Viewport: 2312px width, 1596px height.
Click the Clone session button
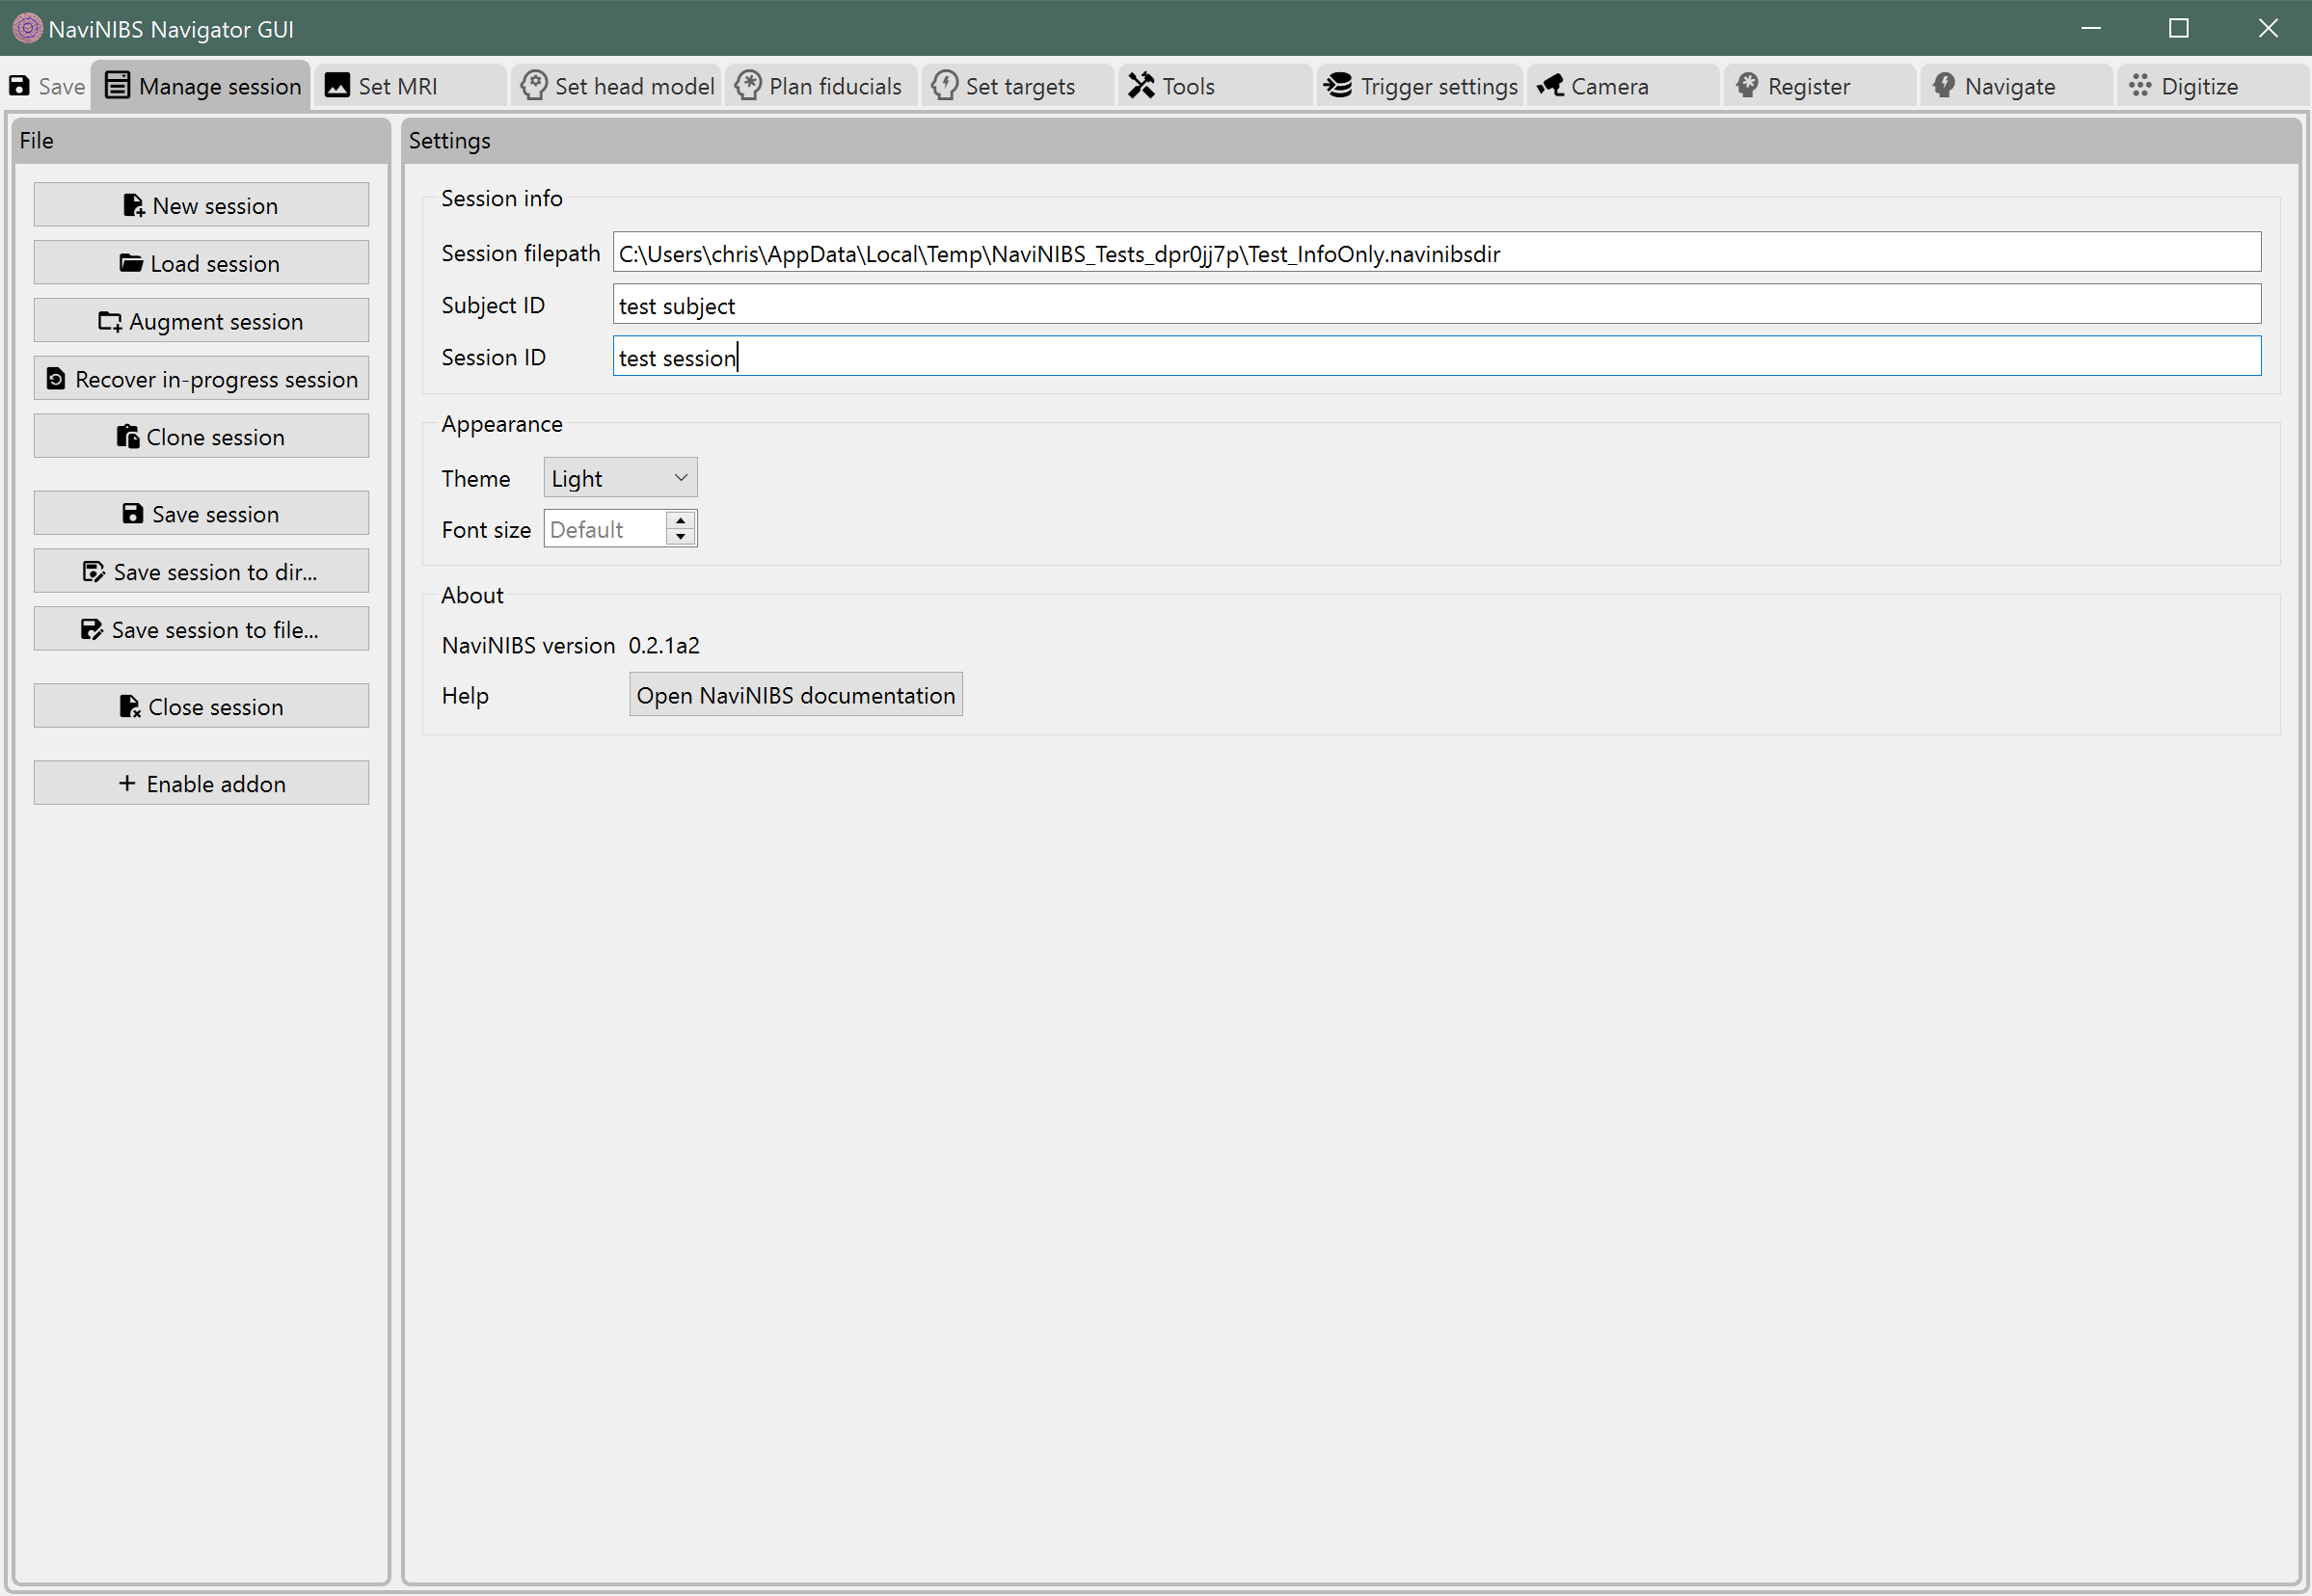(202, 437)
